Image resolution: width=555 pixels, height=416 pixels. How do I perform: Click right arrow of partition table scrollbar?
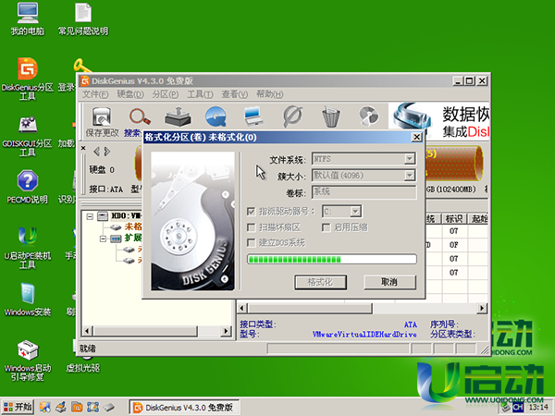coord(482,308)
